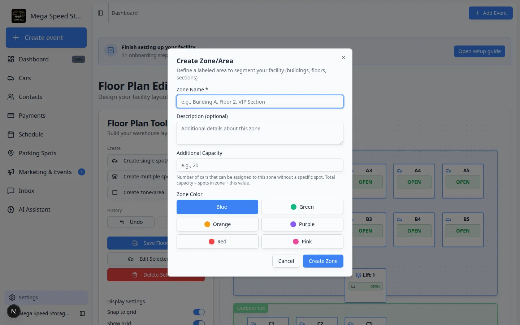Click the layers icon on Lift 1

[359, 275]
